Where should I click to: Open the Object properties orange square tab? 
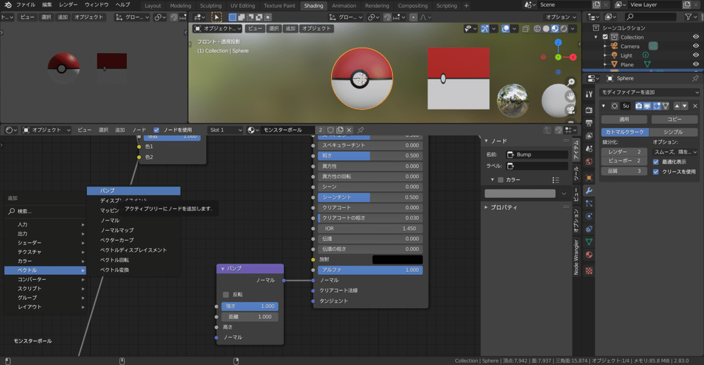click(590, 177)
